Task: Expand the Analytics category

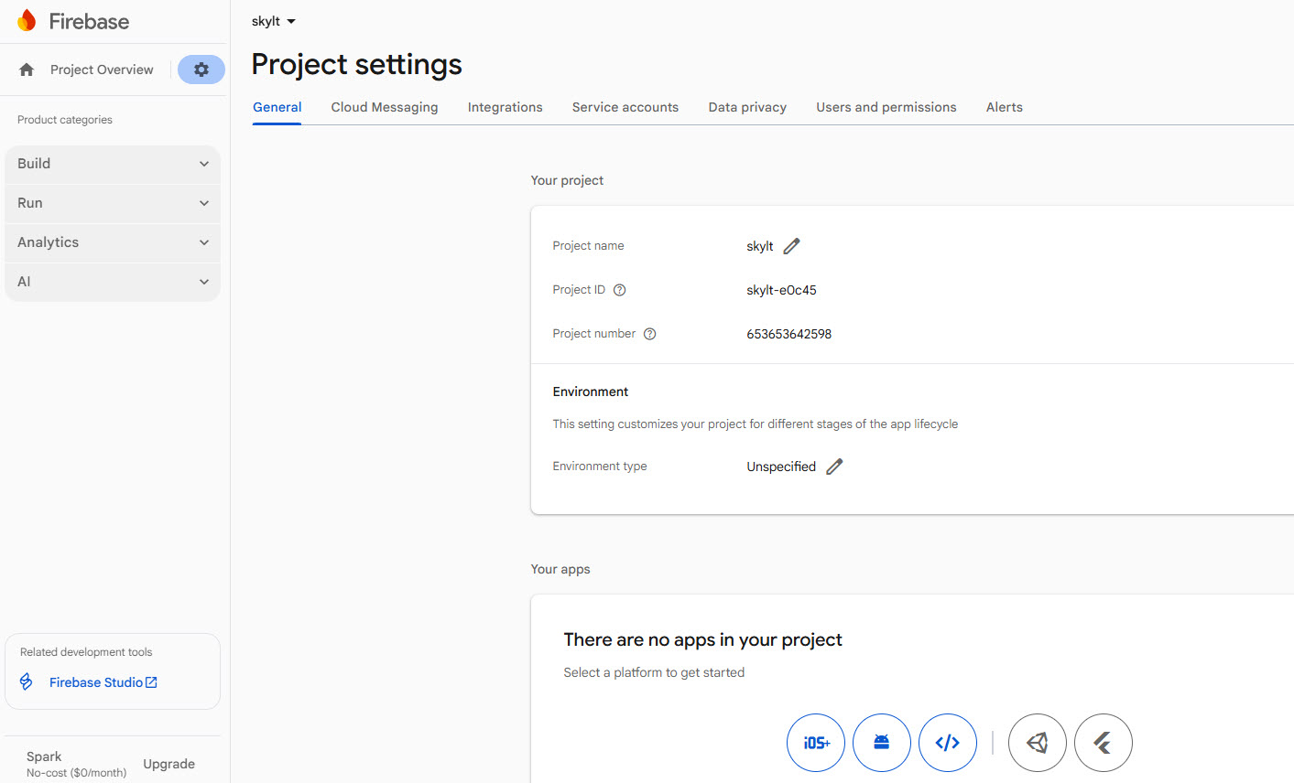Action: (x=113, y=242)
